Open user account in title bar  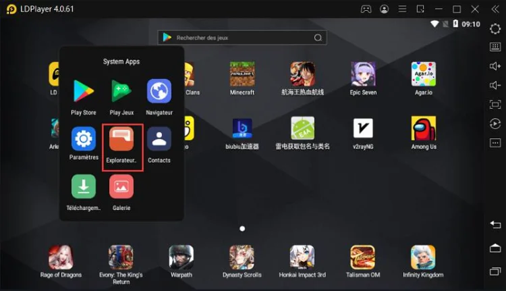pos(384,9)
